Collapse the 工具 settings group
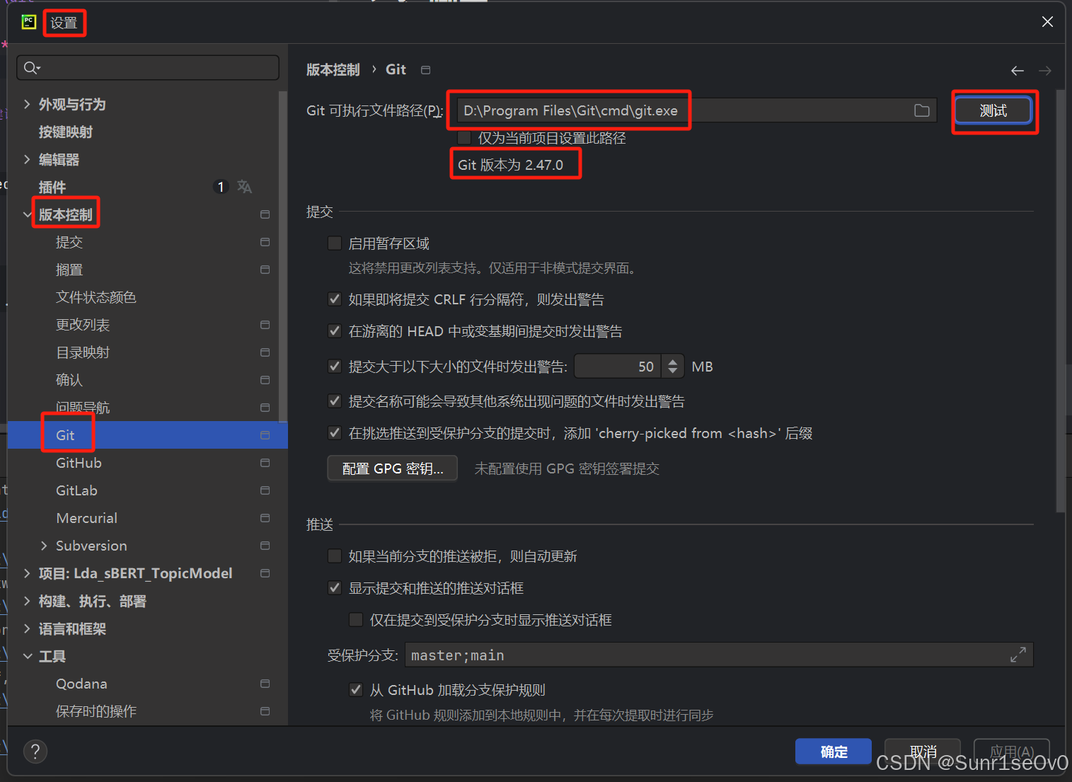The image size is (1072, 782). click(x=27, y=656)
